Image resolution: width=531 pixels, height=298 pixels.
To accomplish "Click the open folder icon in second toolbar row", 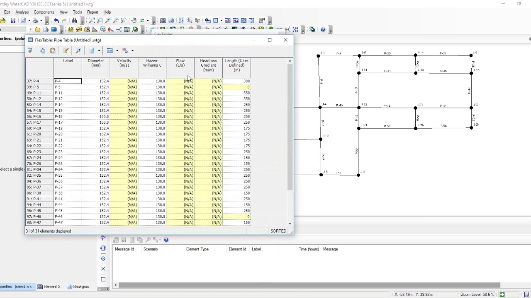I will [x=37, y=30].
